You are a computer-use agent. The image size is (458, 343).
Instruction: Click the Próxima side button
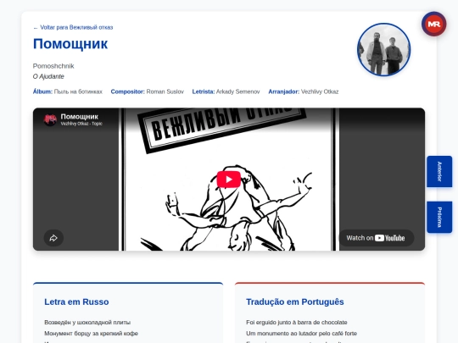439,218
